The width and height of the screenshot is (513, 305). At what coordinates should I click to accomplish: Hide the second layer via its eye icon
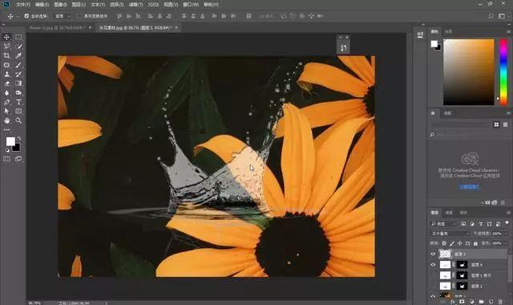[433, 265]
